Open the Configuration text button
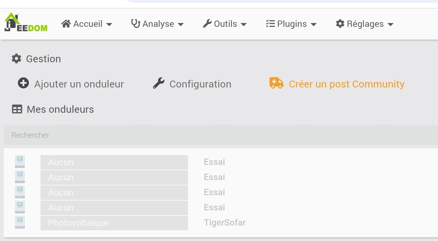 click(x=200, y=84)
